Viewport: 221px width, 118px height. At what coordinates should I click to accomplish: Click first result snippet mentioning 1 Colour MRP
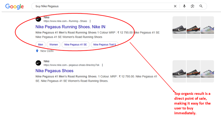[97, 35]
